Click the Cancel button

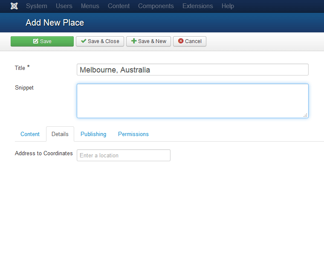pyautogui.click(x=190, y=41)
